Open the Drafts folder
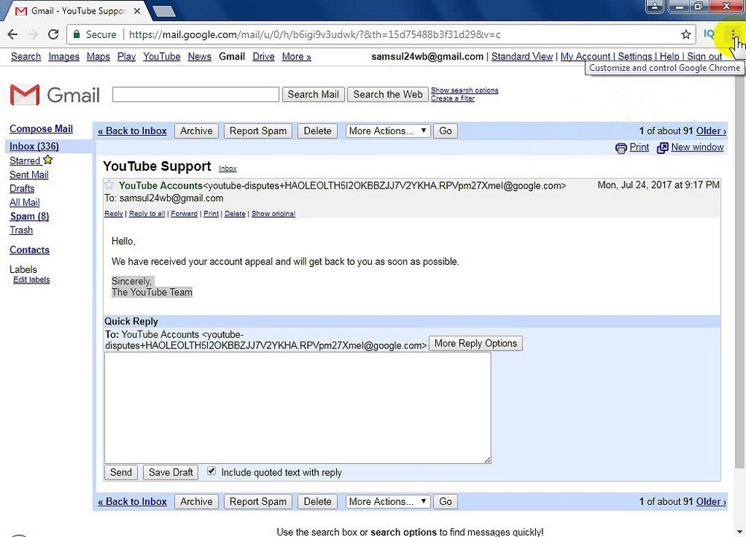746x537 pixels. tap(22, 189)
